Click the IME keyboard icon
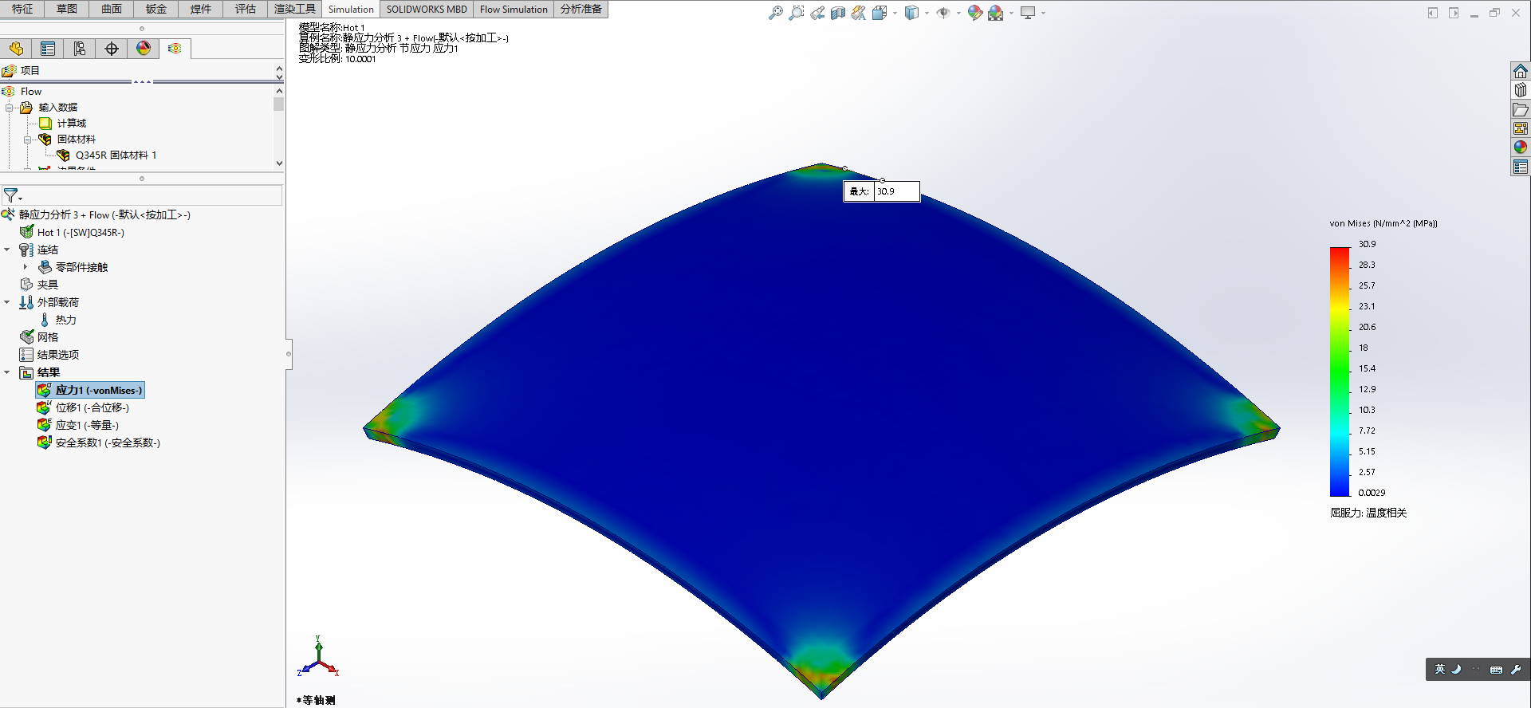 point(1496,670)
